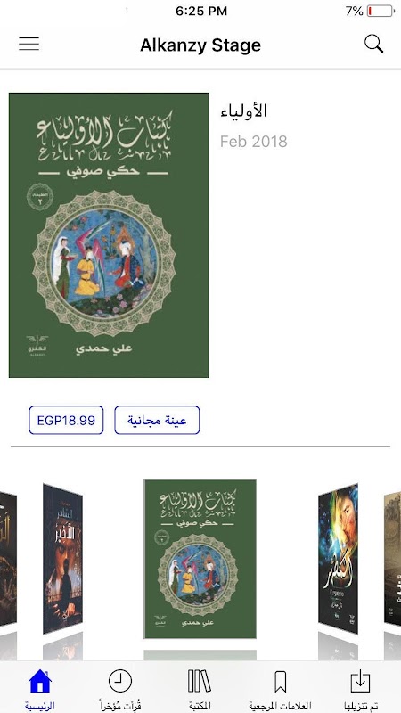Tap the Alkanzy Stage header title
The height and width of the screenshot is (713, 401).
pos(200,45)
